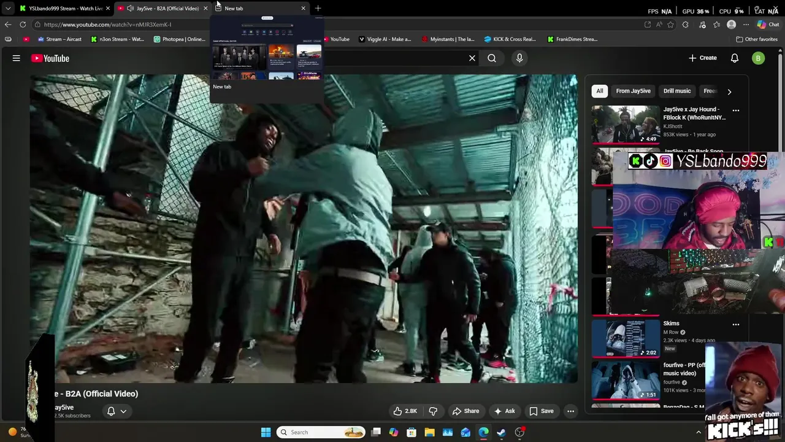Open File Explorer from taskbar
This screenshot has width=785, height=442.
pos(429,432)
